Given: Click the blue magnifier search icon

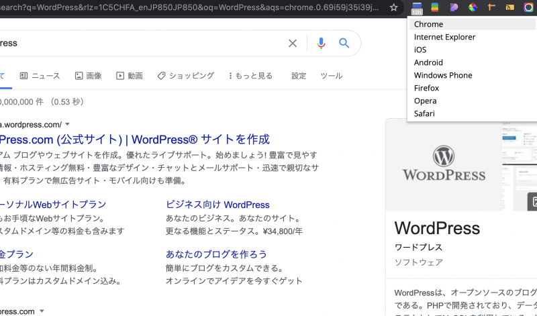Looking at the screenshot, I should pos(344,43).
